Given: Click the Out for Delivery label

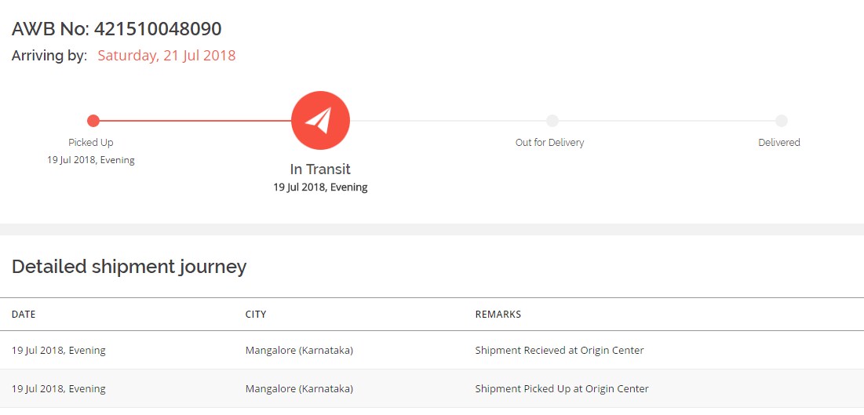Looking at the screenshot, I should tap(549, 142).
